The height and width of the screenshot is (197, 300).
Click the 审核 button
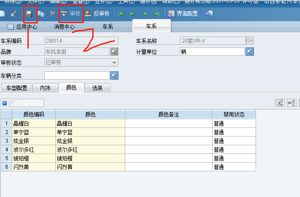tap(71, 14)
